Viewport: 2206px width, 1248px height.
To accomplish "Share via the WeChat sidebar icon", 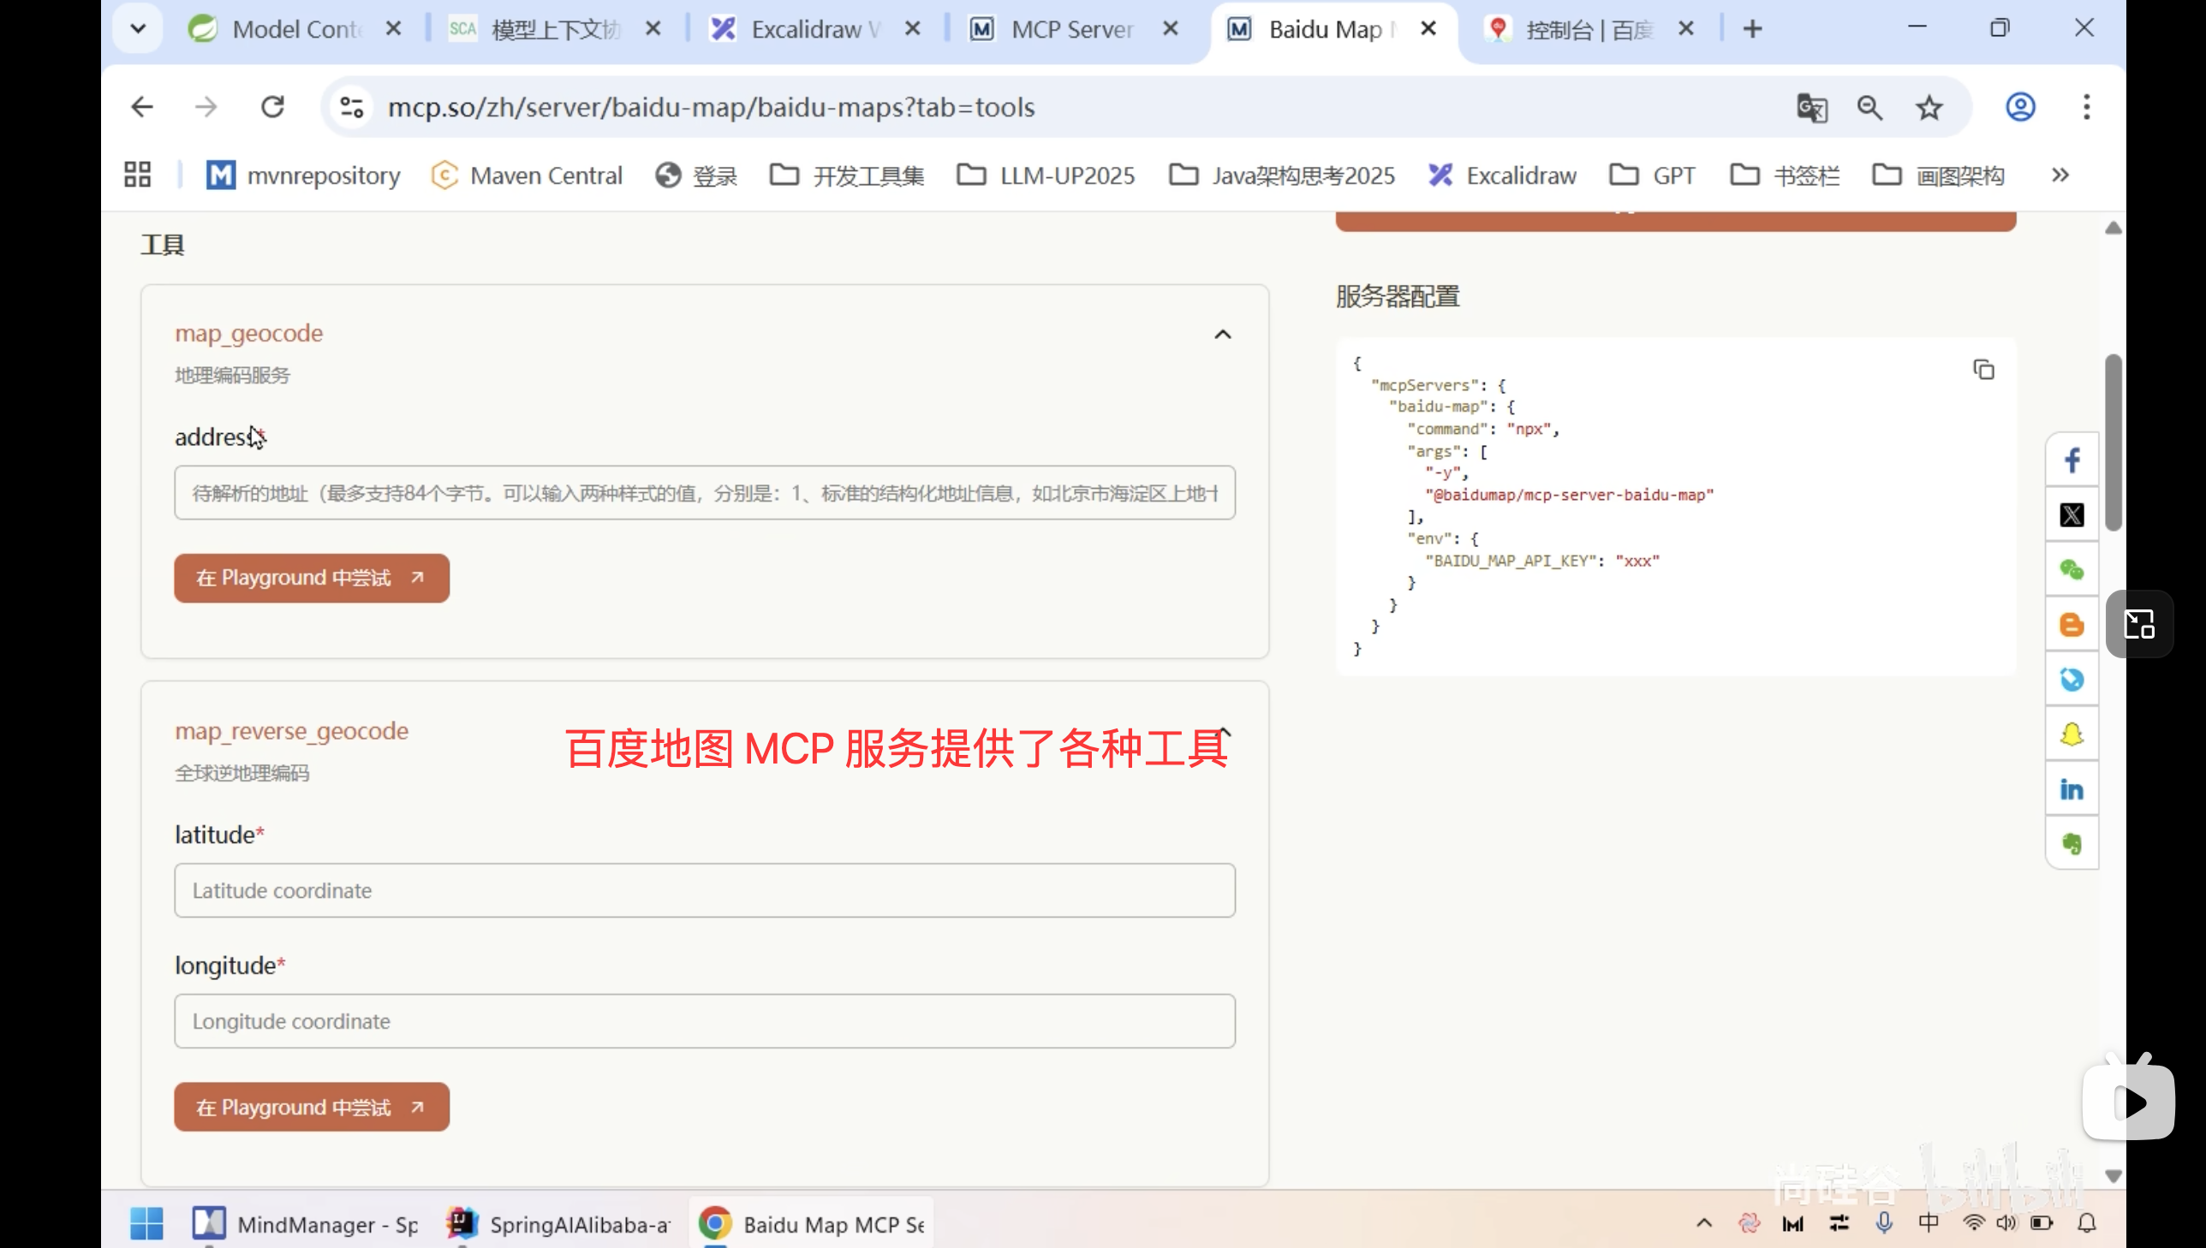I will point(2072,569).
